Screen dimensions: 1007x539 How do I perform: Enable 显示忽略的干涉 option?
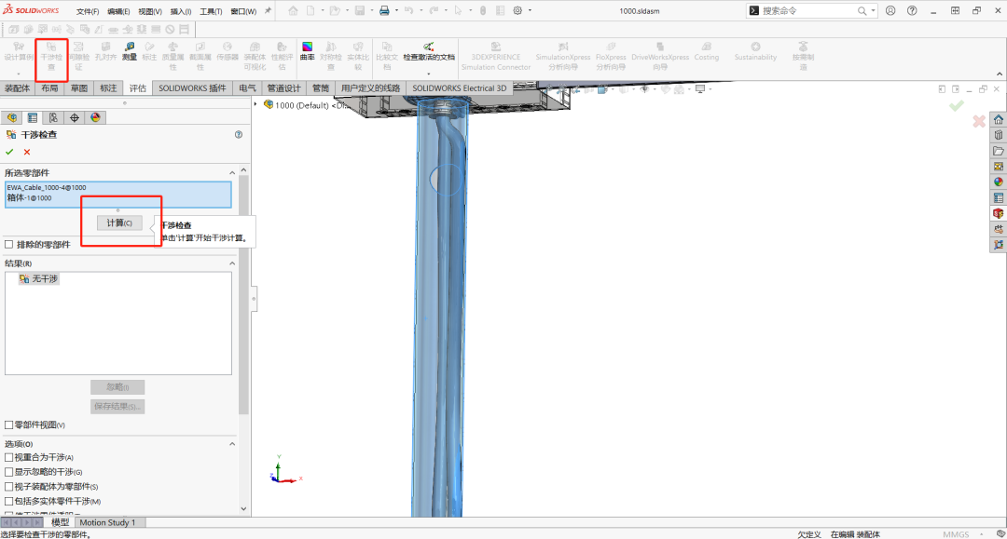[x=9, y=472]
